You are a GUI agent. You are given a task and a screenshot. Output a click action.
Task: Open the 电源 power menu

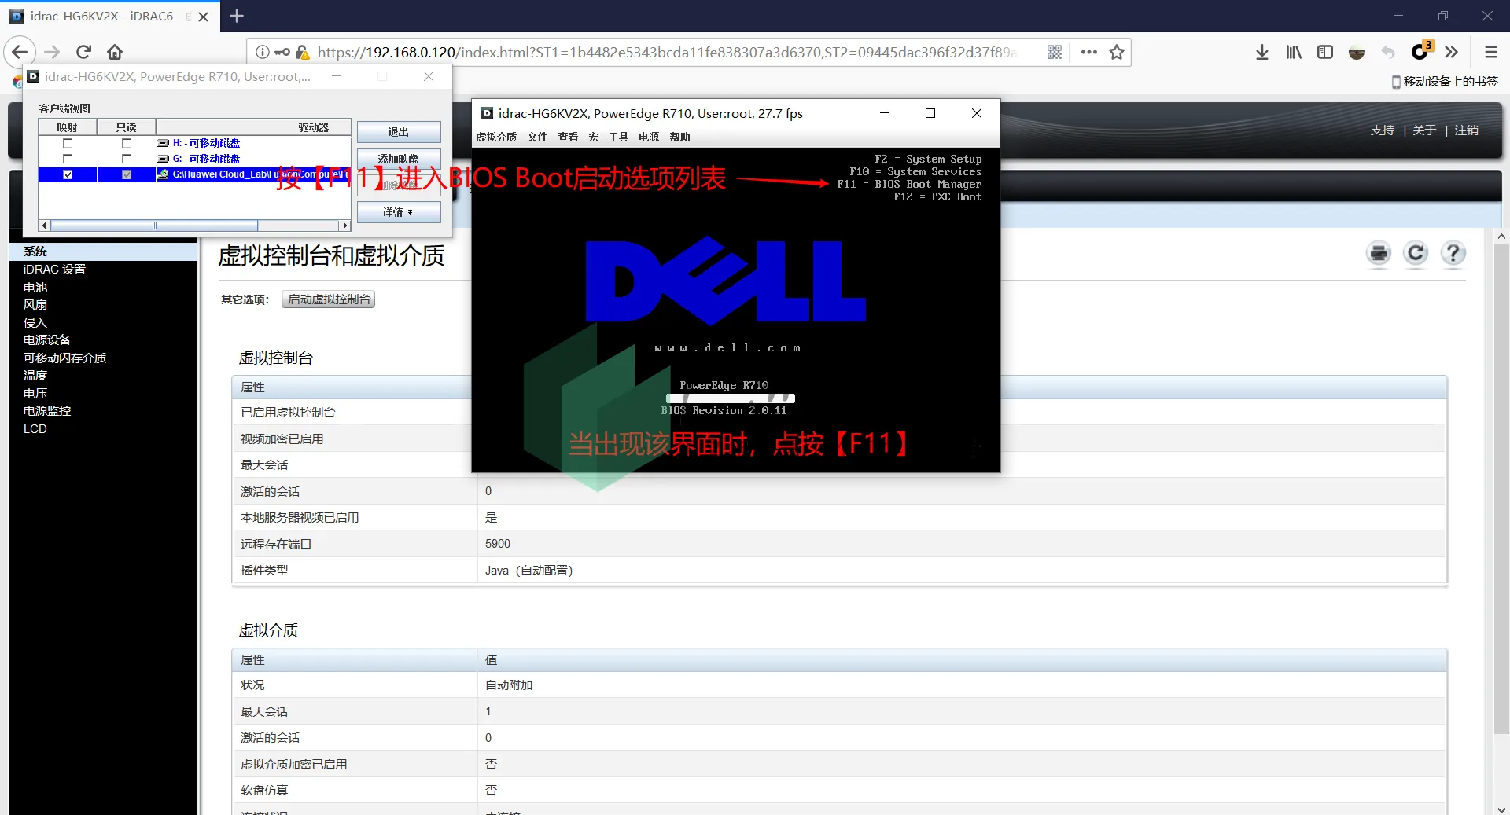(x=649, y=137)
